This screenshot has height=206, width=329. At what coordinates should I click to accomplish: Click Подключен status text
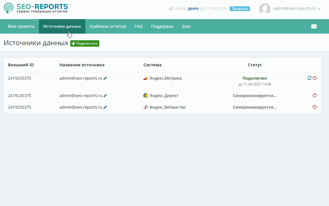pyautogui.click(x=255, y=78)
